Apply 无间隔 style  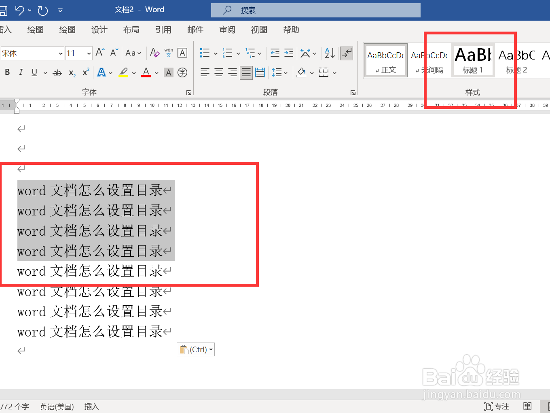coord(429,61)
